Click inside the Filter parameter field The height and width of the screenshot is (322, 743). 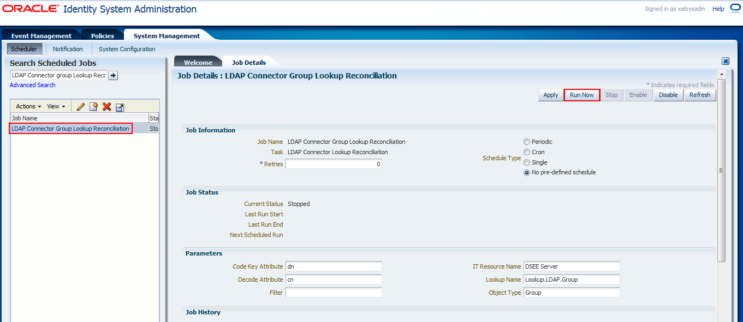(x=334, y=292)
